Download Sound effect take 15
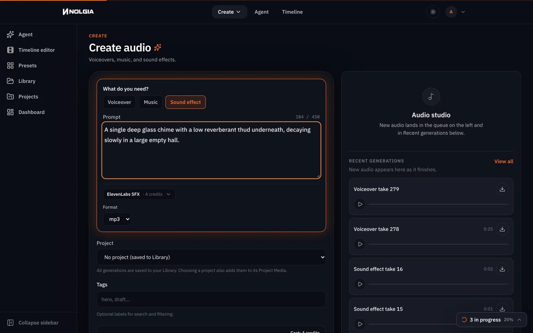533x333 pixels. pyautogui.click(x=502, y=309)
